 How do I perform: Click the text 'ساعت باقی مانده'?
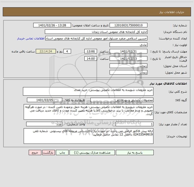(23, 51)
